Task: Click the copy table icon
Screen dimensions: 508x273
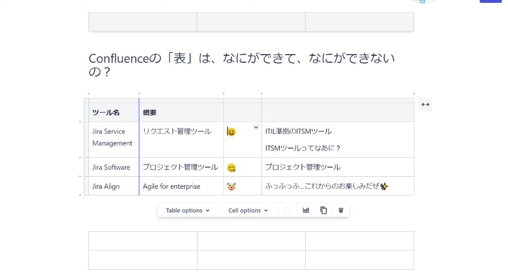Action: coord(323,211)
